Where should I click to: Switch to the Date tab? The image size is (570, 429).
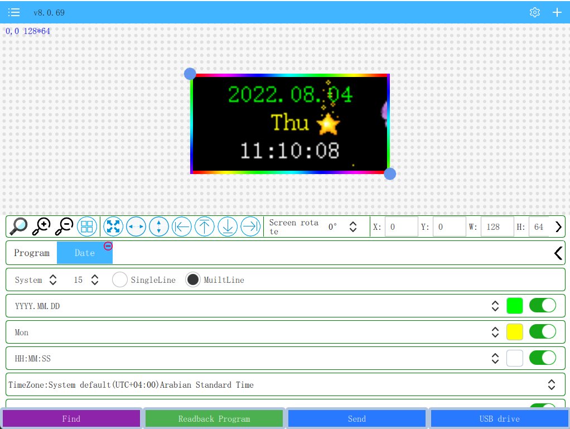[x=85, y=253]
